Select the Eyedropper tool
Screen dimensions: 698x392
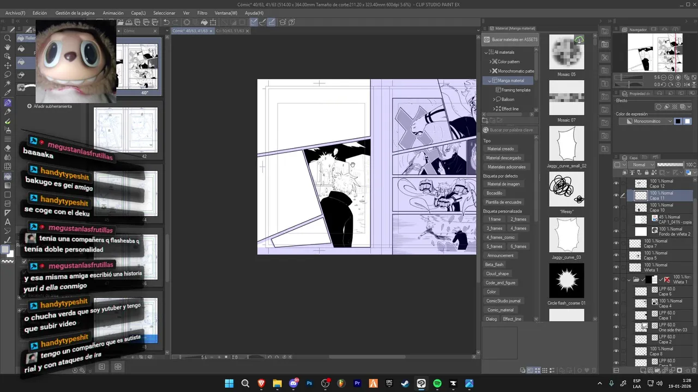point(8,93)
